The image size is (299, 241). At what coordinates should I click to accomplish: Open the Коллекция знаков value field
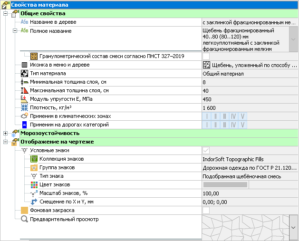pos(250,159)
